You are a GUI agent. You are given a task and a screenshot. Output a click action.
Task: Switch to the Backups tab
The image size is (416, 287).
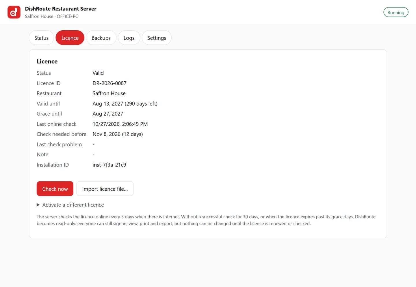(x=101, y=38)
